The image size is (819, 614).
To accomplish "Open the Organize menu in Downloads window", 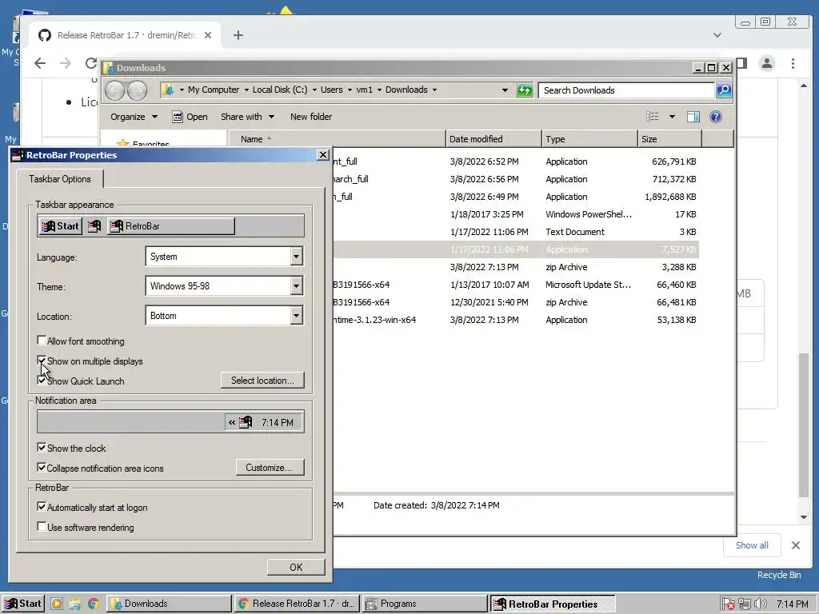I will 134,117.
